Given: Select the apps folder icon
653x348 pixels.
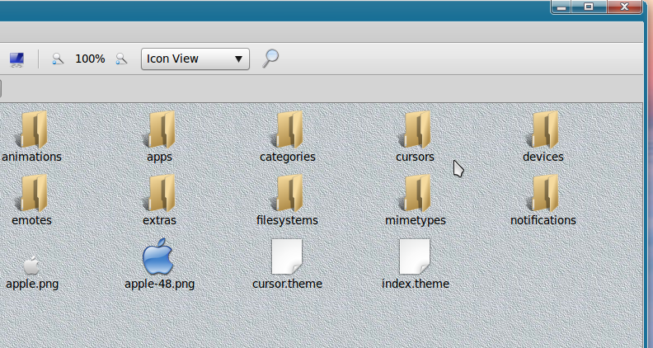Looking at the screenshot, I should pos(160,129).
